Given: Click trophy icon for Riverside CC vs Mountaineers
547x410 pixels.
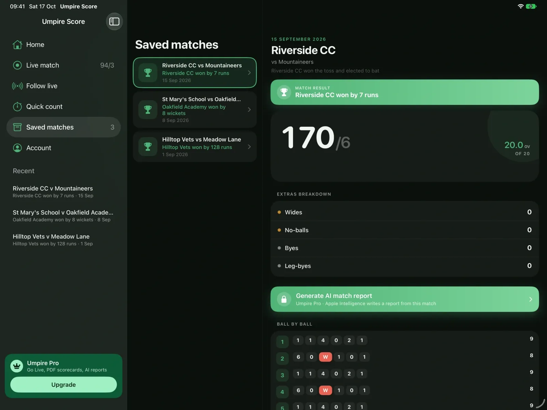Looking at the screenshot, I should tap(148, 72).
